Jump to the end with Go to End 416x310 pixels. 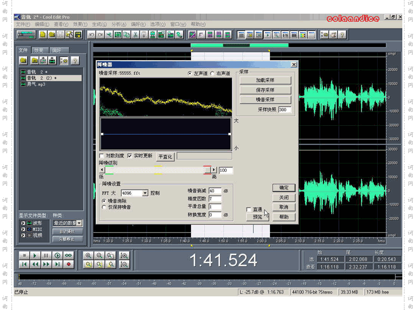pos(57,264)
